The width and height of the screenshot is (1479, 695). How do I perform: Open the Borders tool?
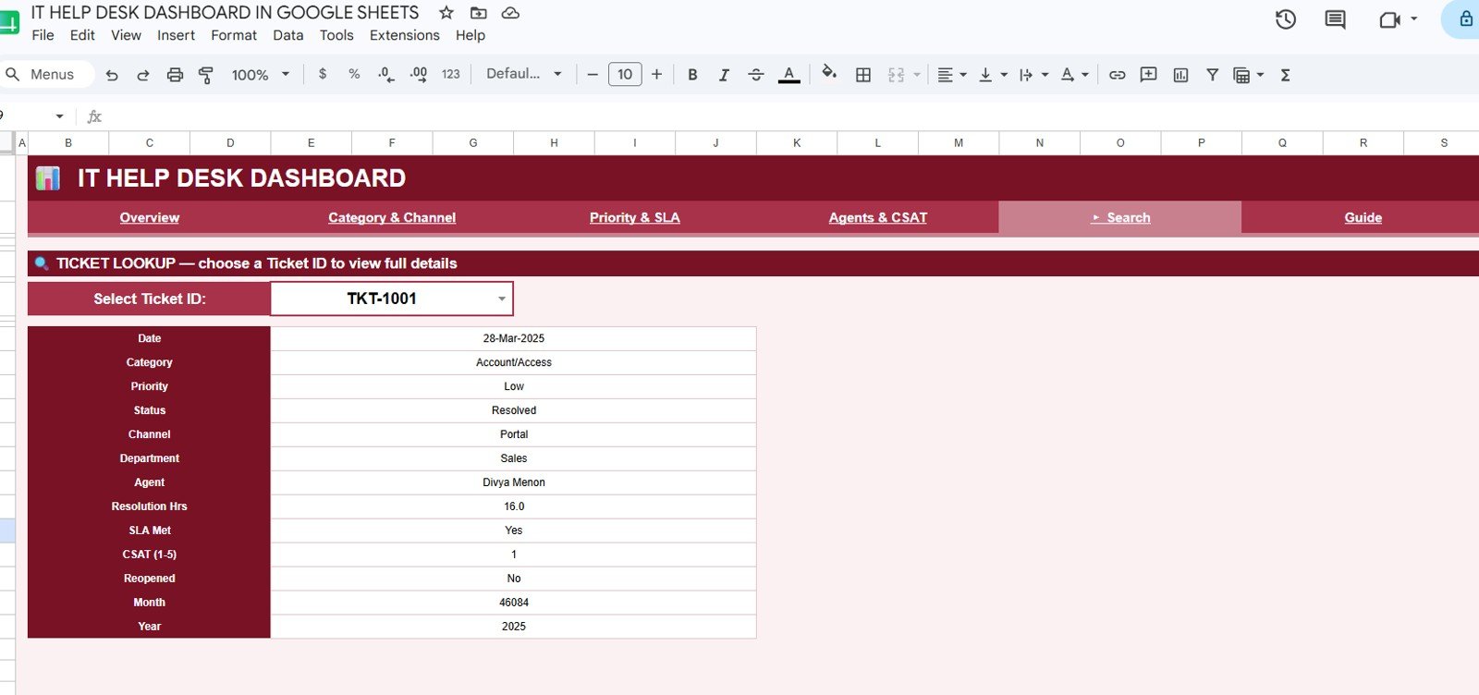click(863, 75)
